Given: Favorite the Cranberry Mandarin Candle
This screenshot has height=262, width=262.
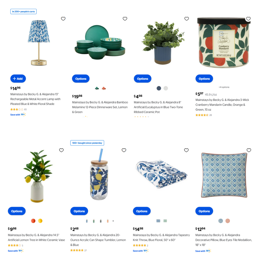Looking at the screenshot, I should pos(248,19).
